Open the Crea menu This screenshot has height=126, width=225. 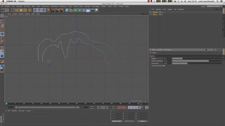pos(13,6)
